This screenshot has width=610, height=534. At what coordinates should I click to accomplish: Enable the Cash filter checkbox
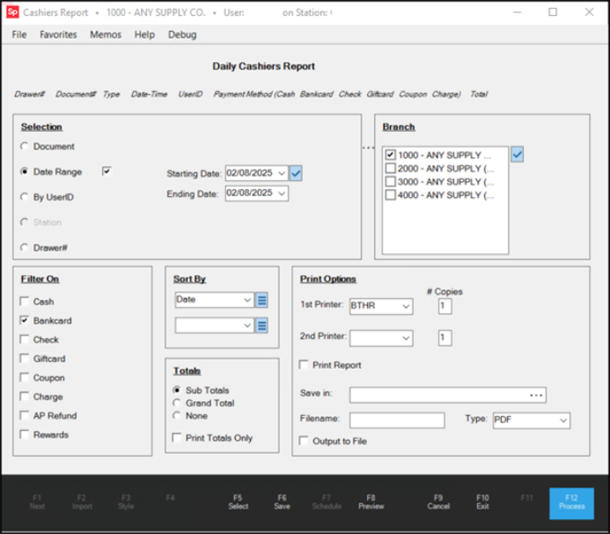[25, 302]
